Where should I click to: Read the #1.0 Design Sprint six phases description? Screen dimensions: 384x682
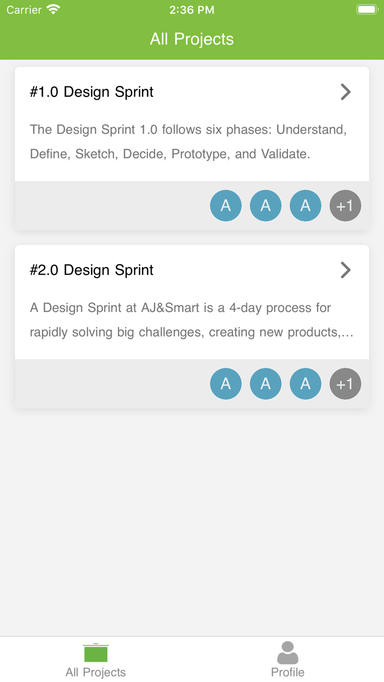tap(189, 142)
